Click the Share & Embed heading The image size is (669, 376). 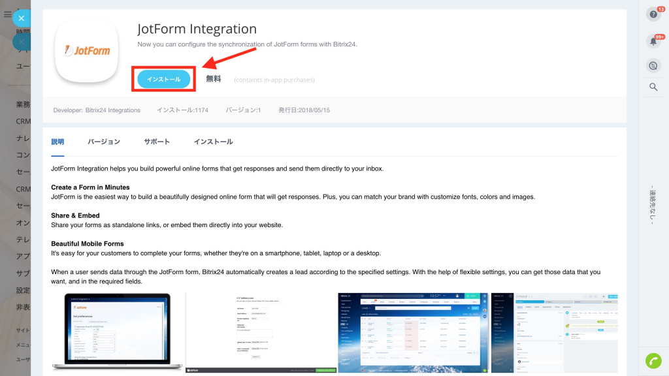click(75, 215)
